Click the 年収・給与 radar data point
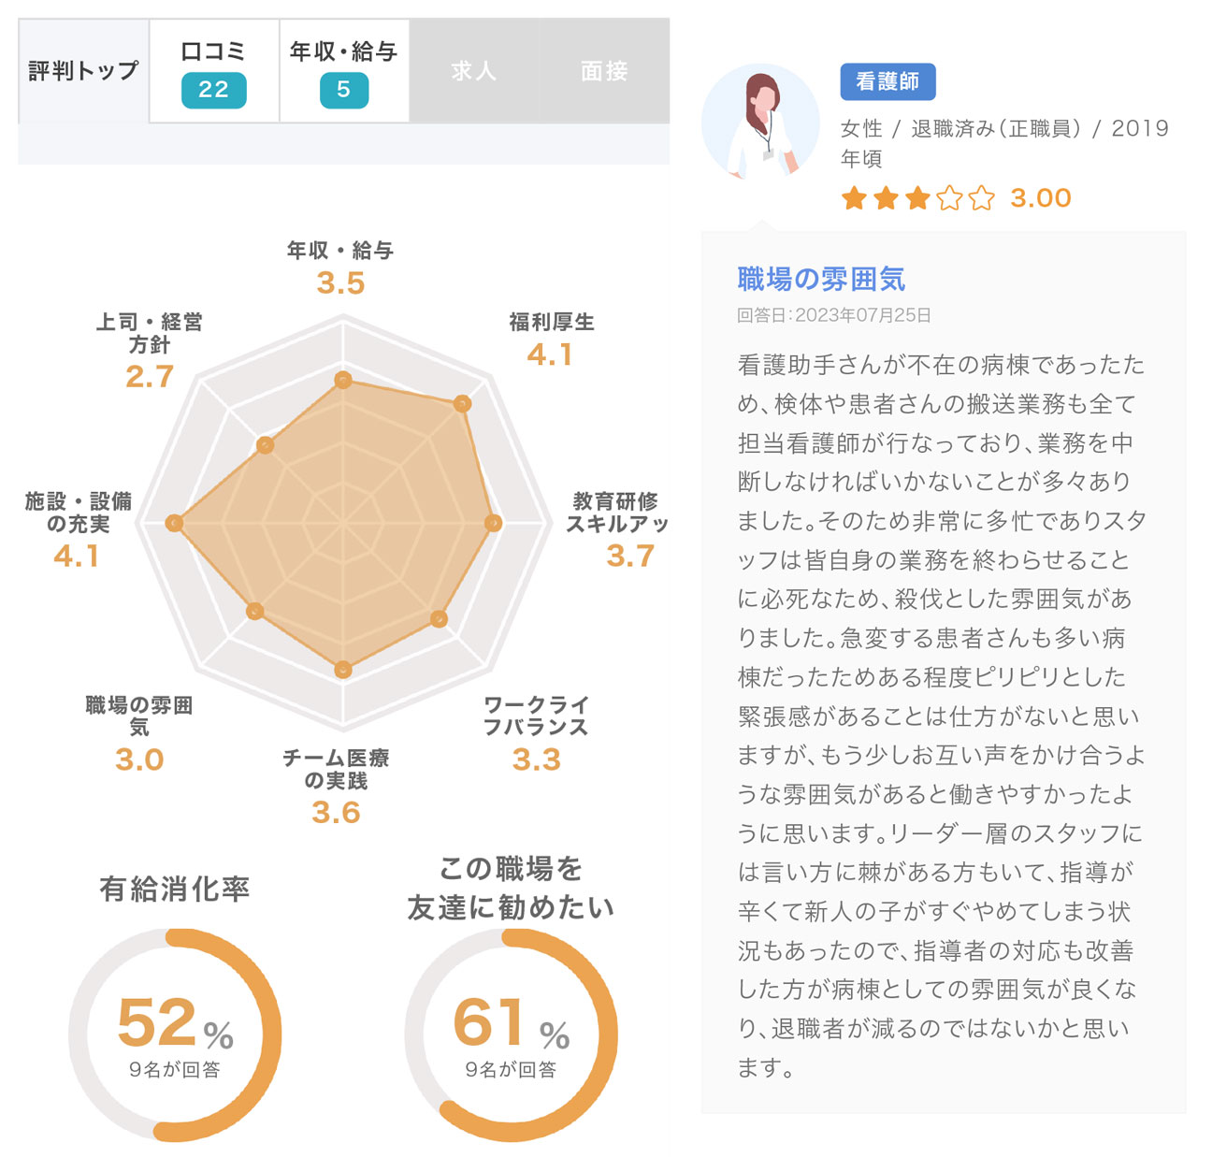 tap(343, 380)
